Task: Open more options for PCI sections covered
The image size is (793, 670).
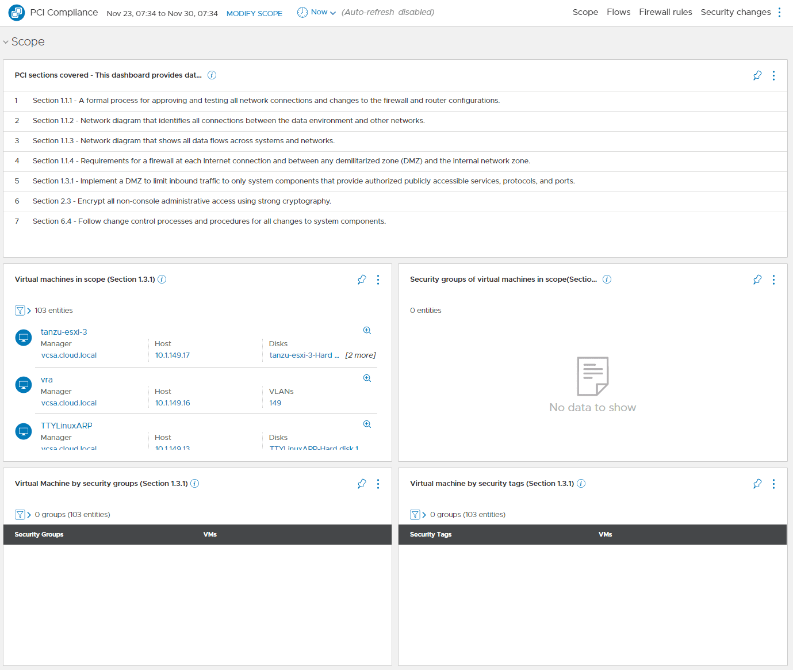Action: (773, 75)
